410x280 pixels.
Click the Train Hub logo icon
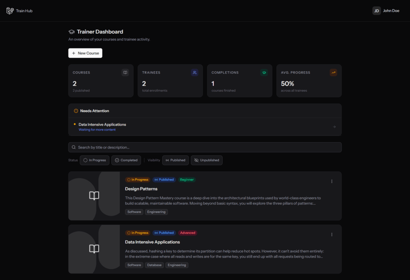pos(10,11)
